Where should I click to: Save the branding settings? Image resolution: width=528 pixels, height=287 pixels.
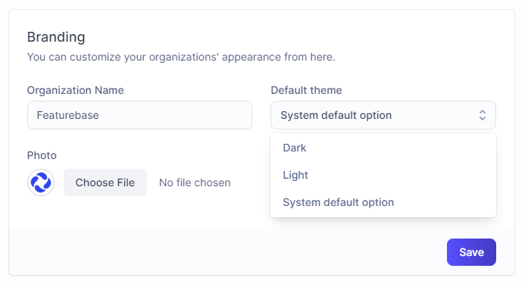click(x=471, y=252)
